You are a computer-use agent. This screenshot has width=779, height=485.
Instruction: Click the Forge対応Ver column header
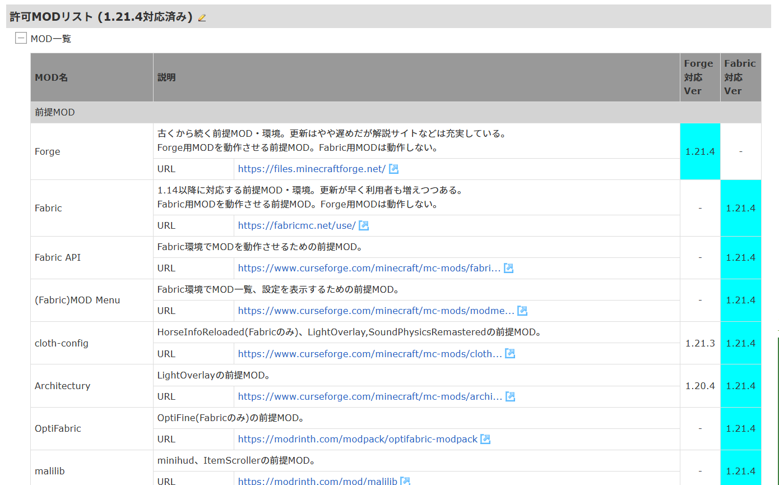[x=700, y=77]
